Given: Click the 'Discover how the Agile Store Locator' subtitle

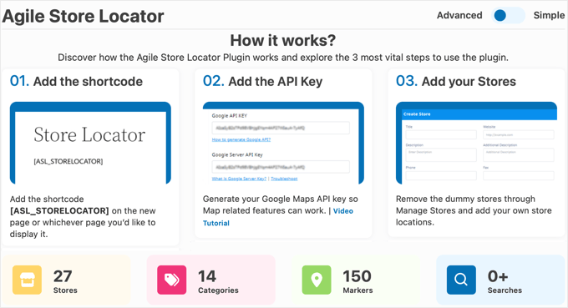Looking at the screenshot, I should [x=283, y=58].
